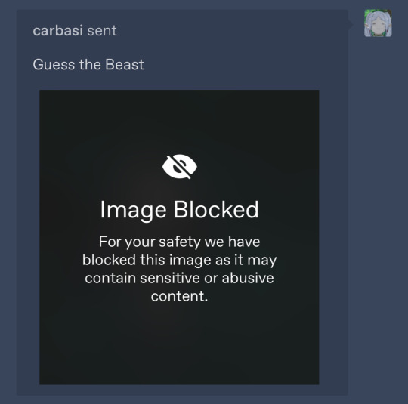Click the final word "content." in the warning
408x404 pixels.
click(179, 296)
